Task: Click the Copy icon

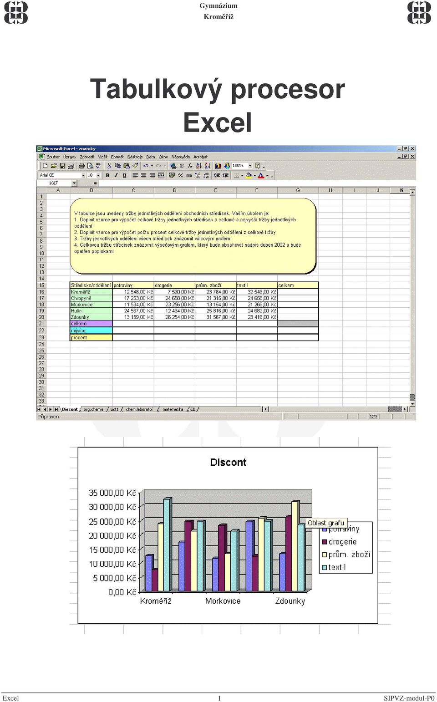Action: click(117, 166)
